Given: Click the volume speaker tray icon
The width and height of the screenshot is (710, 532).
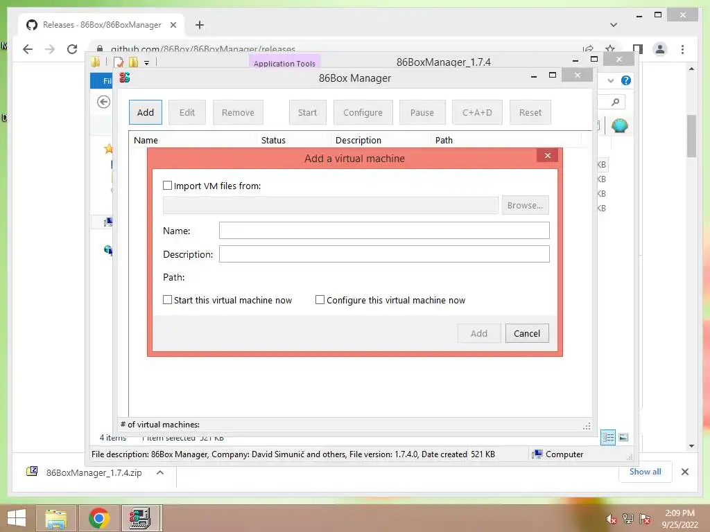Looking at the screenshot, I should tap(611, 519).
